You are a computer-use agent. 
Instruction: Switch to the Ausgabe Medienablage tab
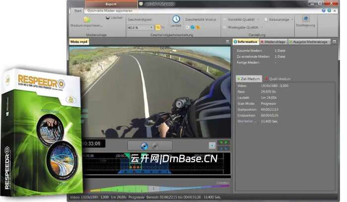(x=309, y=42)
